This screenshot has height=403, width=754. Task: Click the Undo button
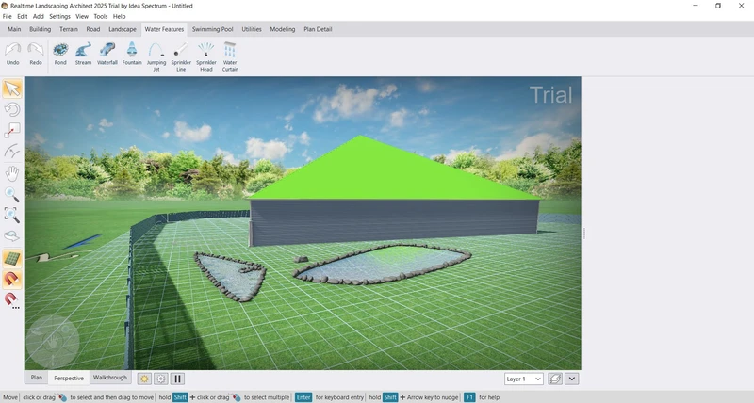(13, 54)
